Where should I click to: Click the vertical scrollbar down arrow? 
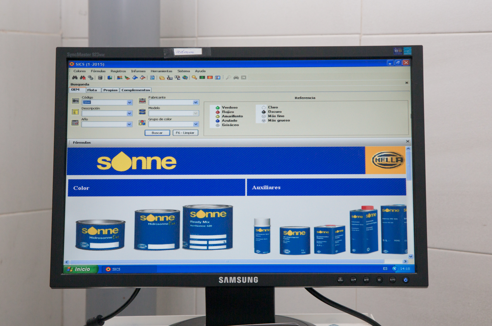point(411,256)
